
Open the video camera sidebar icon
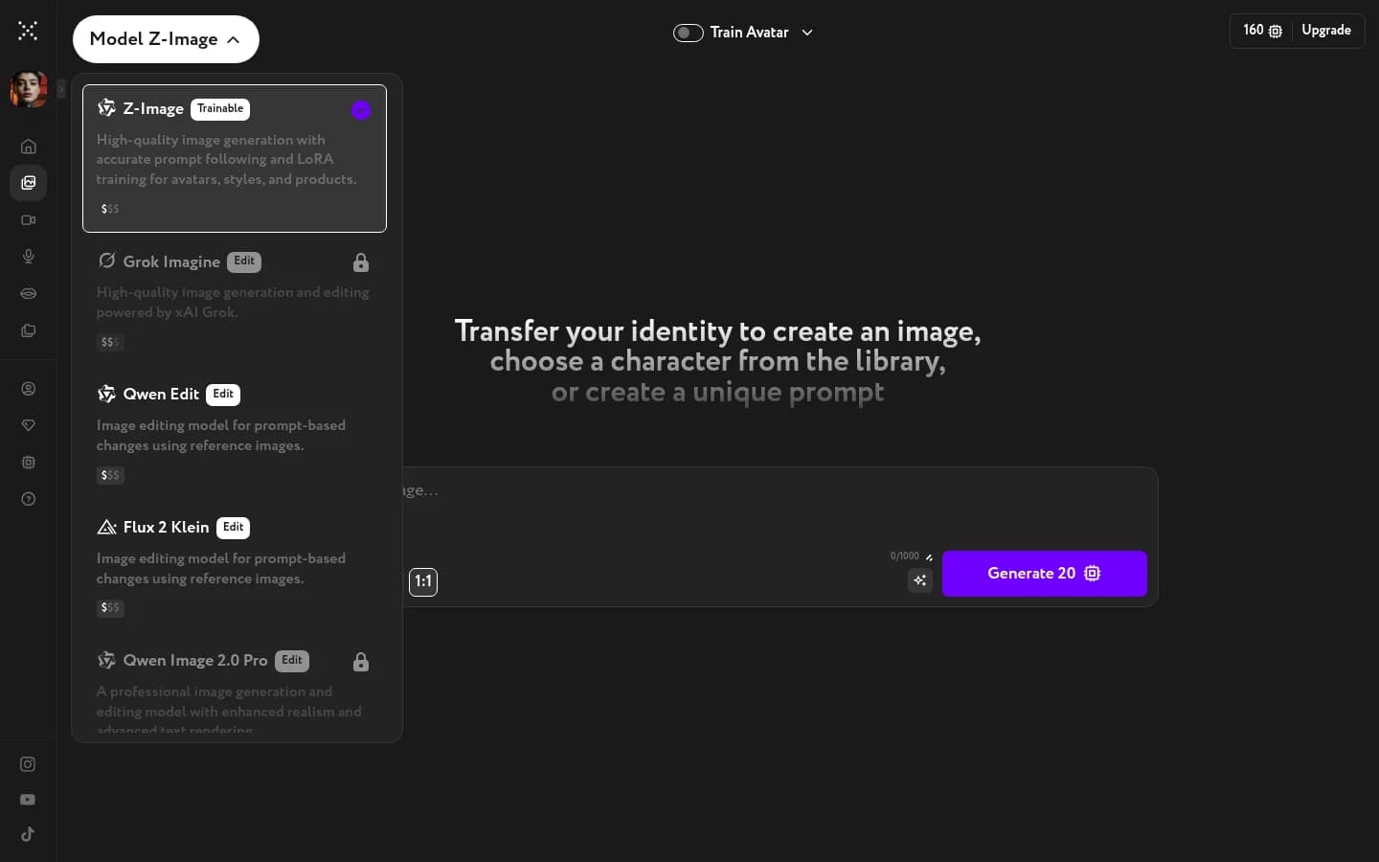click(29, 220)
